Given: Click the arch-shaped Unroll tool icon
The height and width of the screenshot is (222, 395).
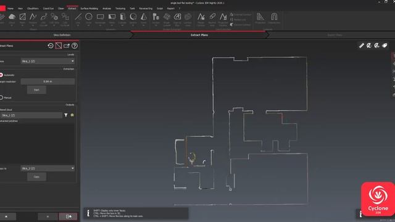Looking at the screenshot, I should pyautogui.click(x=274, y=17).
